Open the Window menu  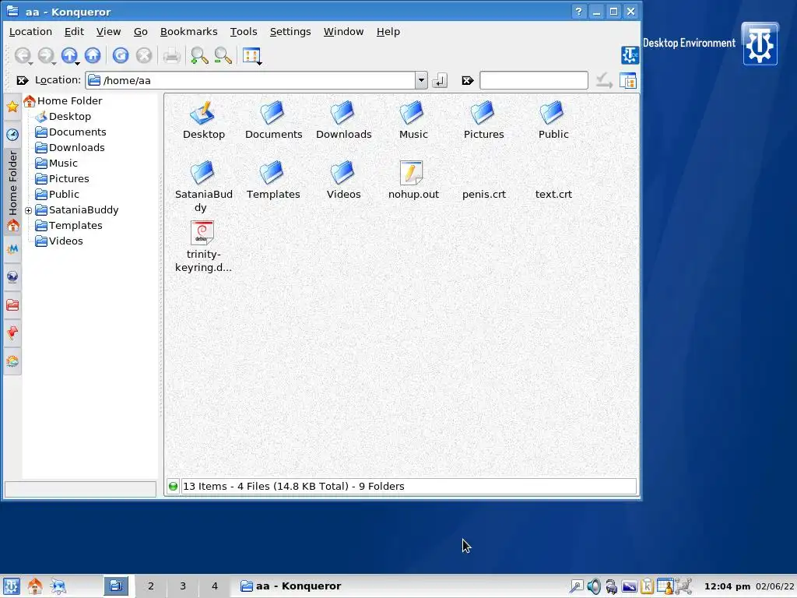(x=343, y=31)
